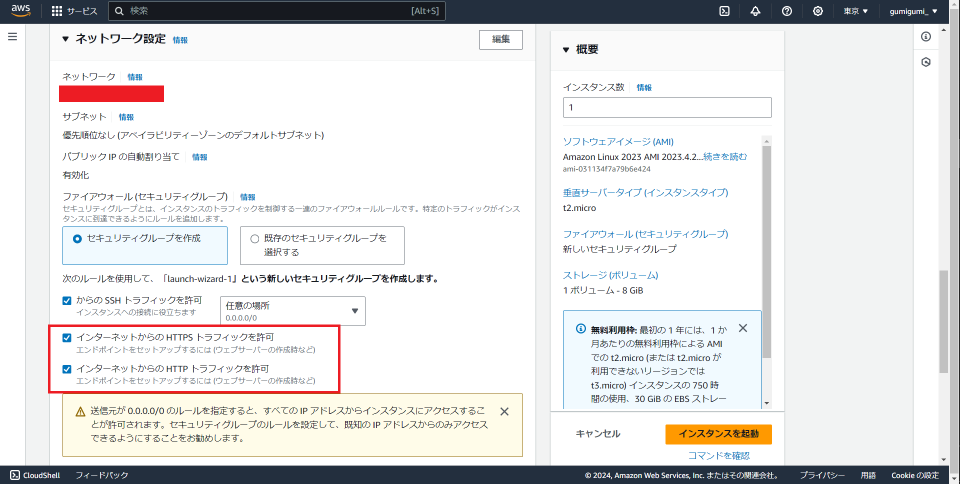Uncheck インターネットからの HTTPS トラフィックを許可
The height and width of the screenshot is (484, 960).
click(x=66, y=337)
